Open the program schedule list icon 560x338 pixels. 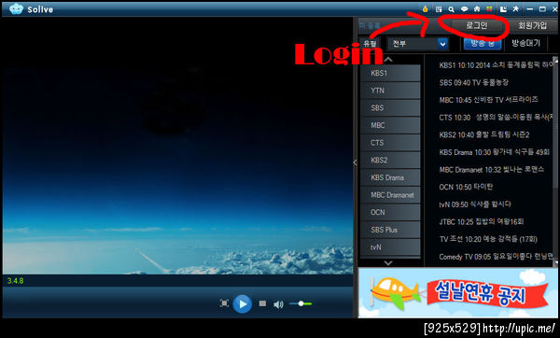tap(439, 9)
